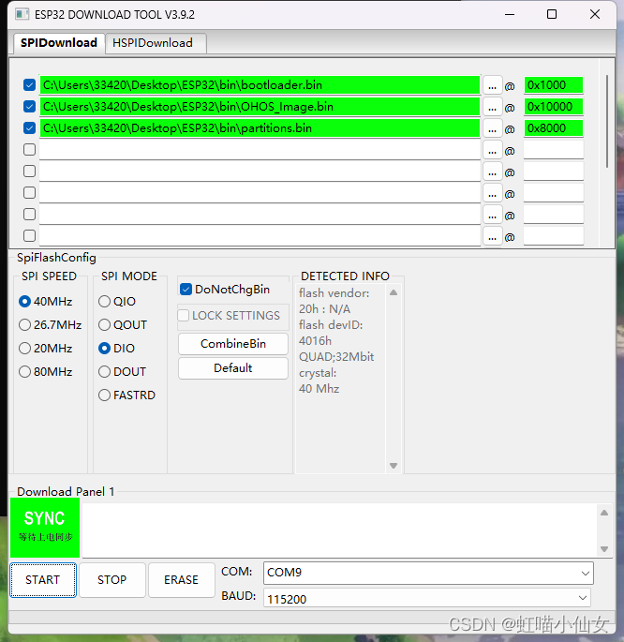Screen dimensions: 624x642
Task: Enable the sixth file row checkbox
Action: [29, 192]
